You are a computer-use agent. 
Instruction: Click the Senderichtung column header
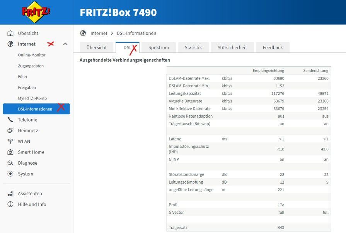coord(315,71)
